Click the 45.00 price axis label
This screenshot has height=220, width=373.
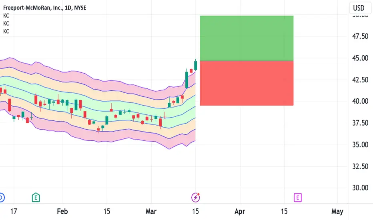click(x=360, y=58)
